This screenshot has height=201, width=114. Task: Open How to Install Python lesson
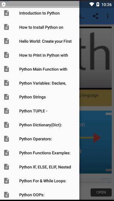coord(40,27)
